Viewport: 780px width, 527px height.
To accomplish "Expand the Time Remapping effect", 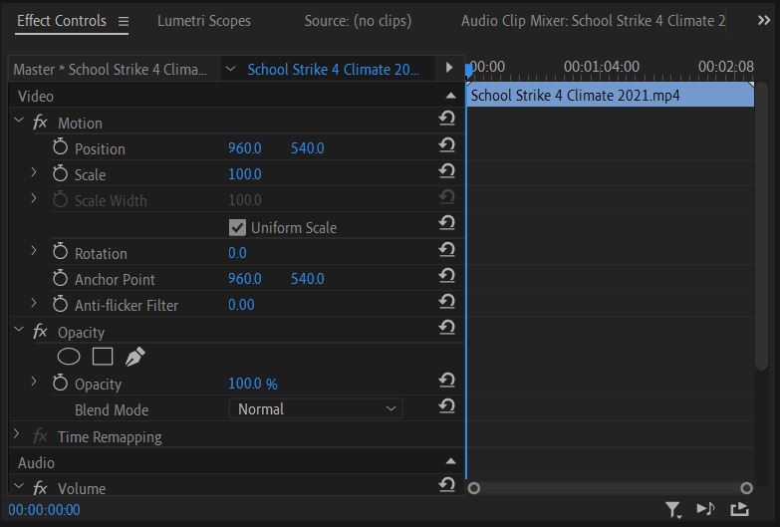I will coord(16,434).
